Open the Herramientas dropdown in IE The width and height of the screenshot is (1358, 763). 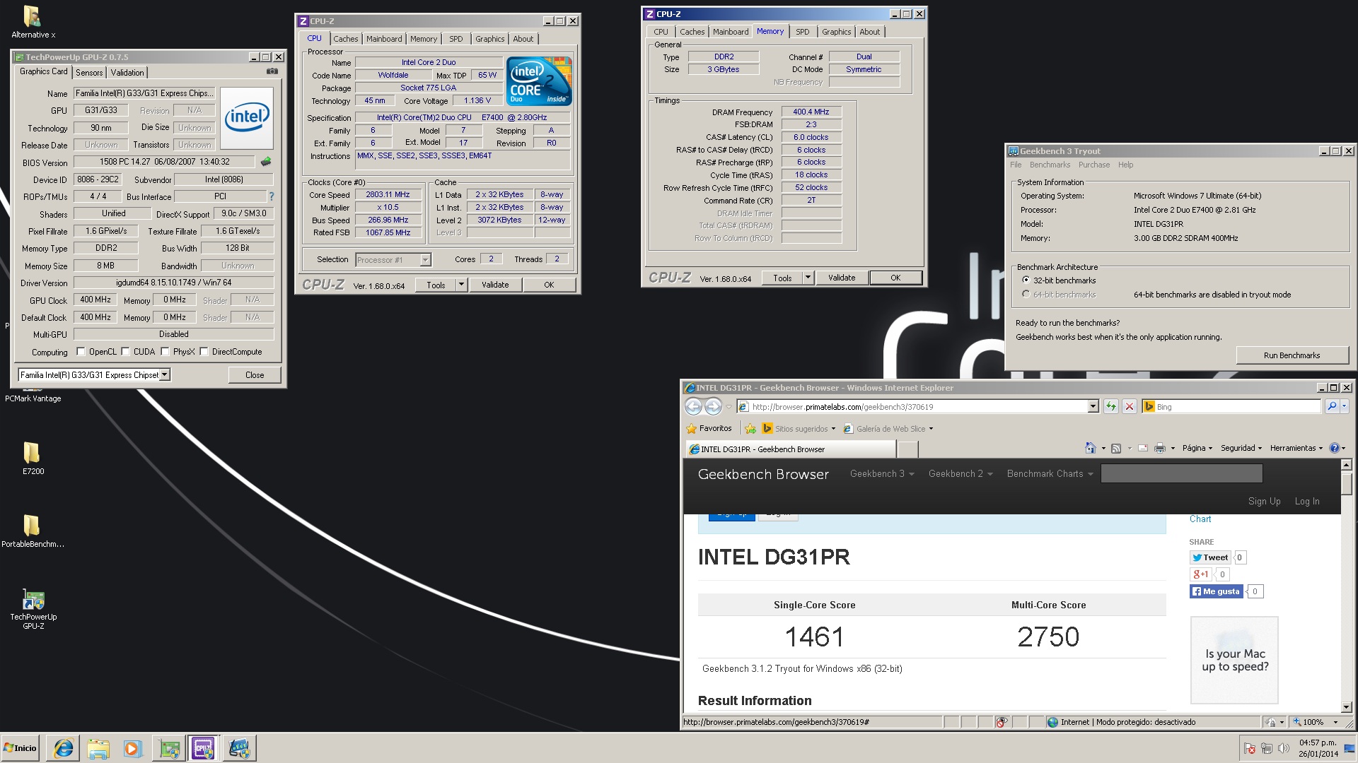[x=1296, y=448]
